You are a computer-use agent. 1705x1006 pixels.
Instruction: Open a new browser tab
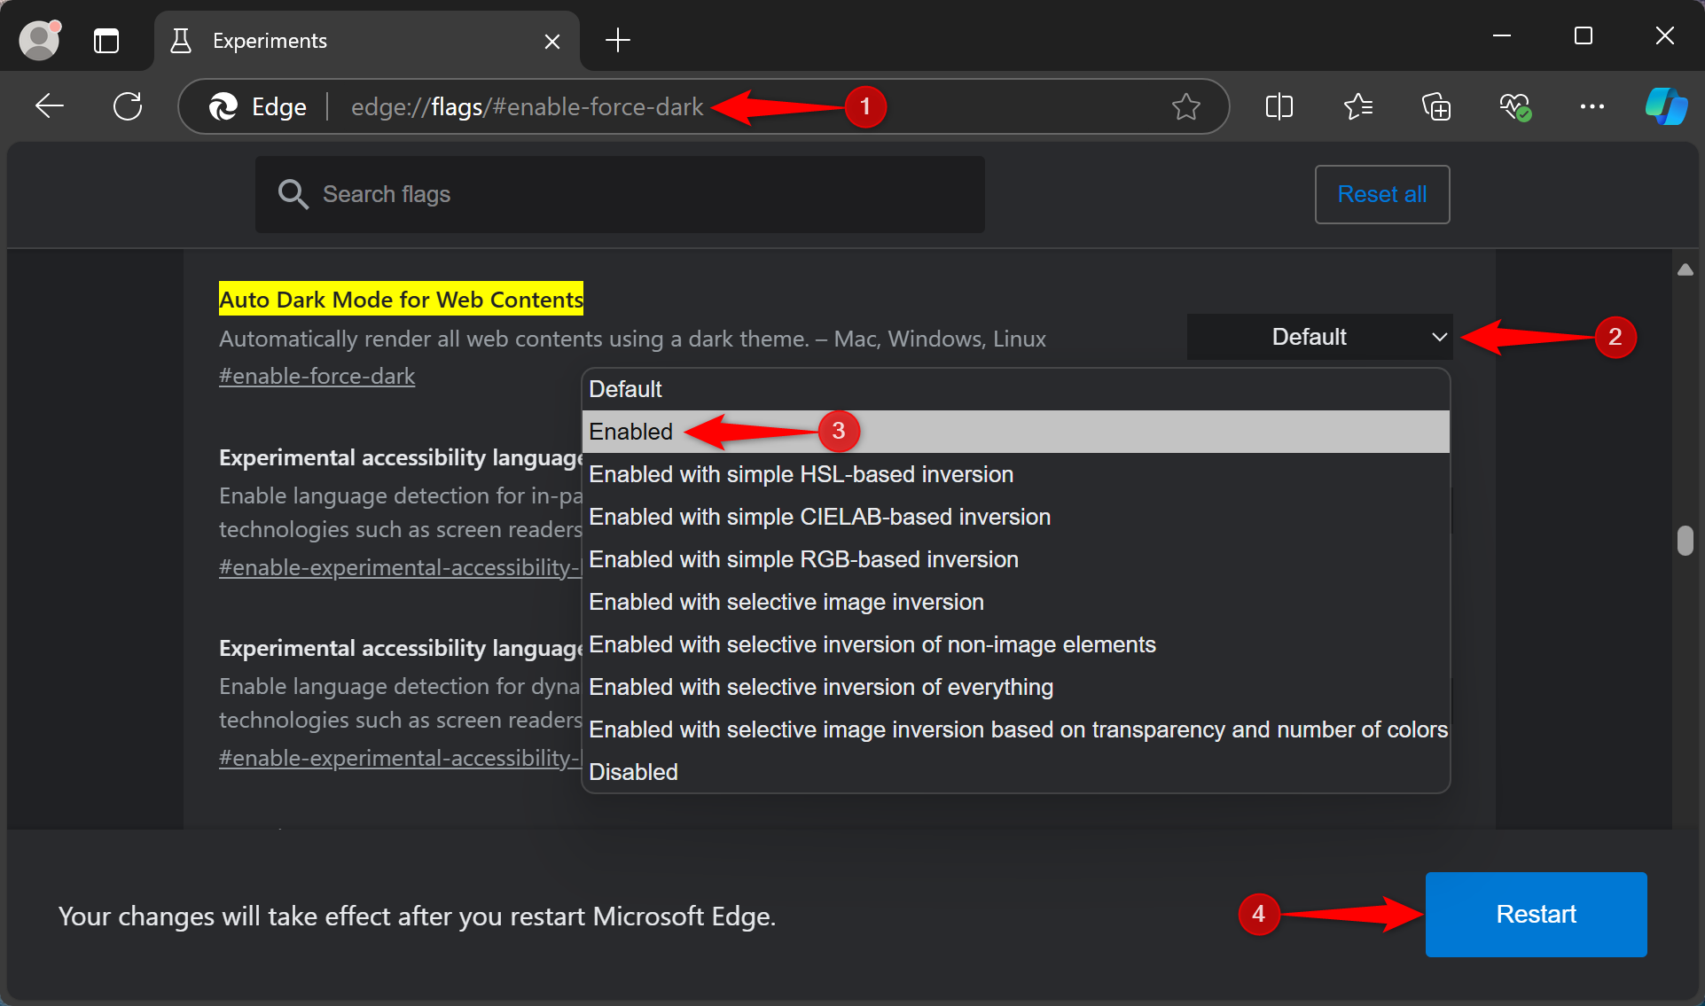618,40
